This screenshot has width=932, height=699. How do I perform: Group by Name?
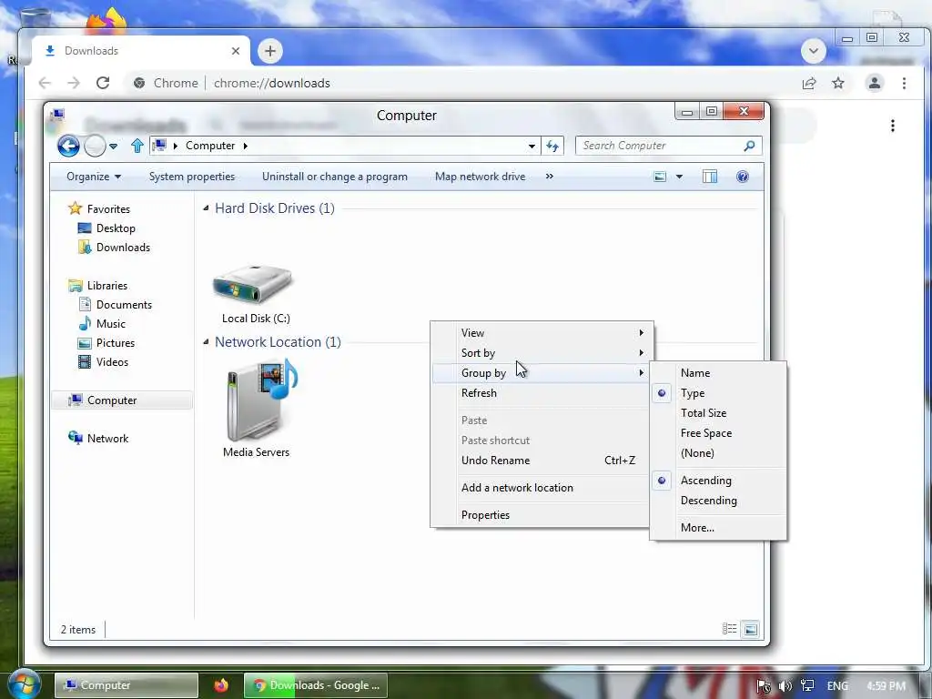pyautogui.click(x=718, y=373)
